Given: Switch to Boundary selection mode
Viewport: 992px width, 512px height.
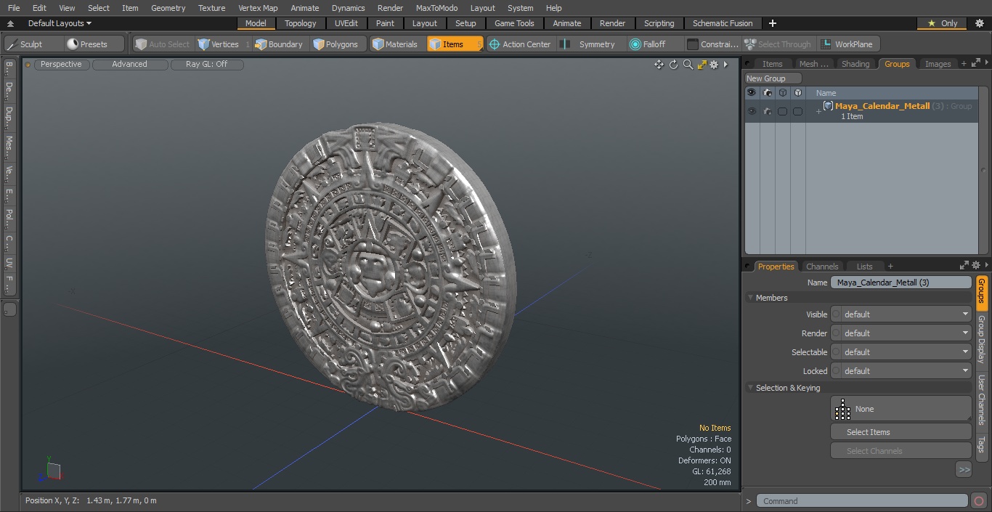Looking at the screenshot, I should pyautogui.click(x=280, y=44).
